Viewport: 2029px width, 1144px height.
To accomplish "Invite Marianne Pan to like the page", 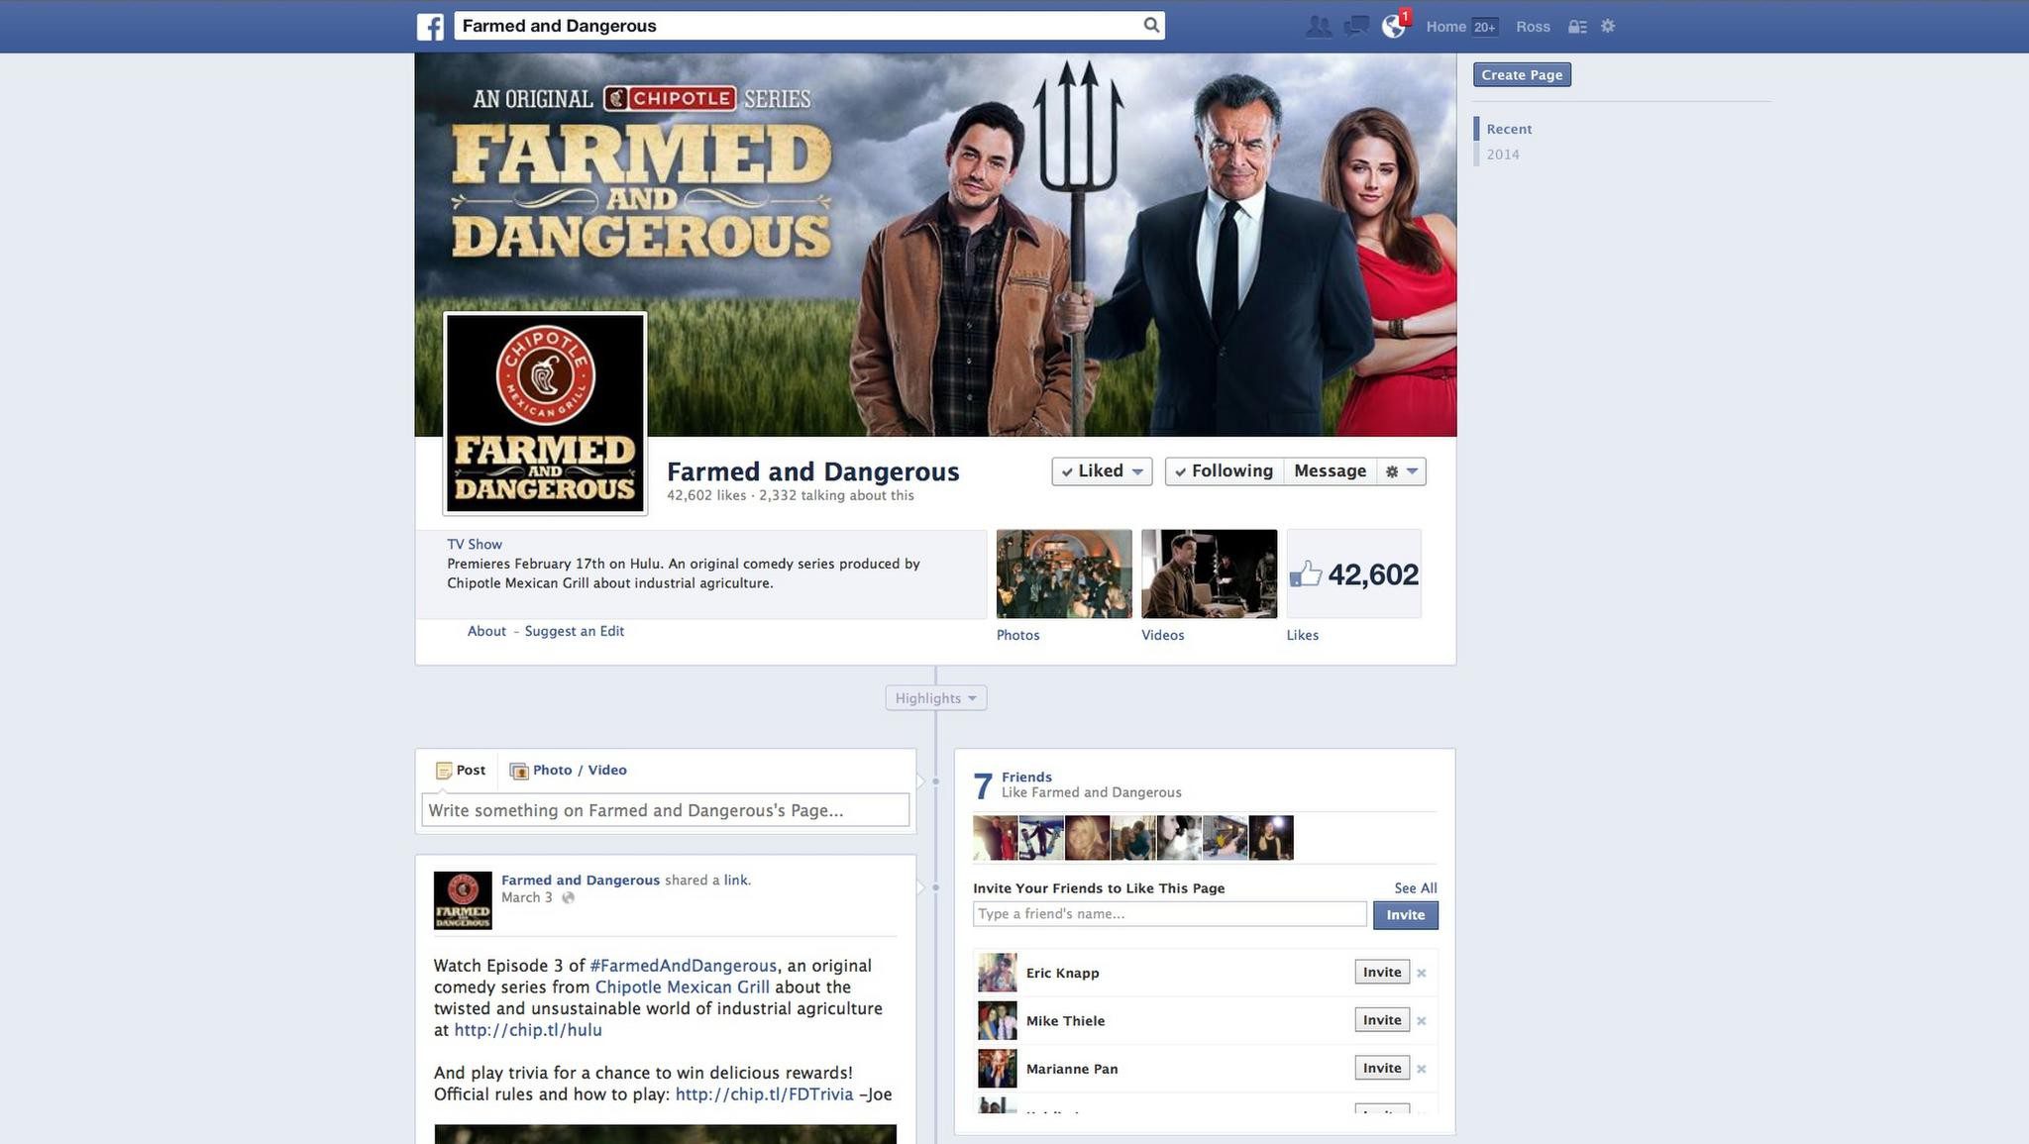I will [1382, 1069].
